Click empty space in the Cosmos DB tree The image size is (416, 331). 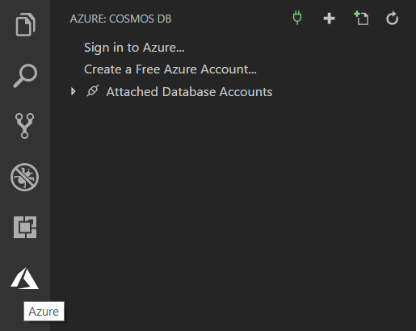[232, 204]
